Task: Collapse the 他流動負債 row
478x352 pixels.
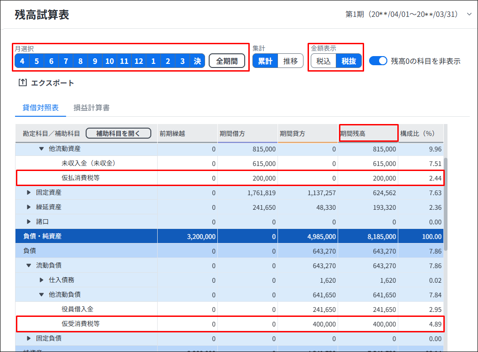Action: (41, 295)
